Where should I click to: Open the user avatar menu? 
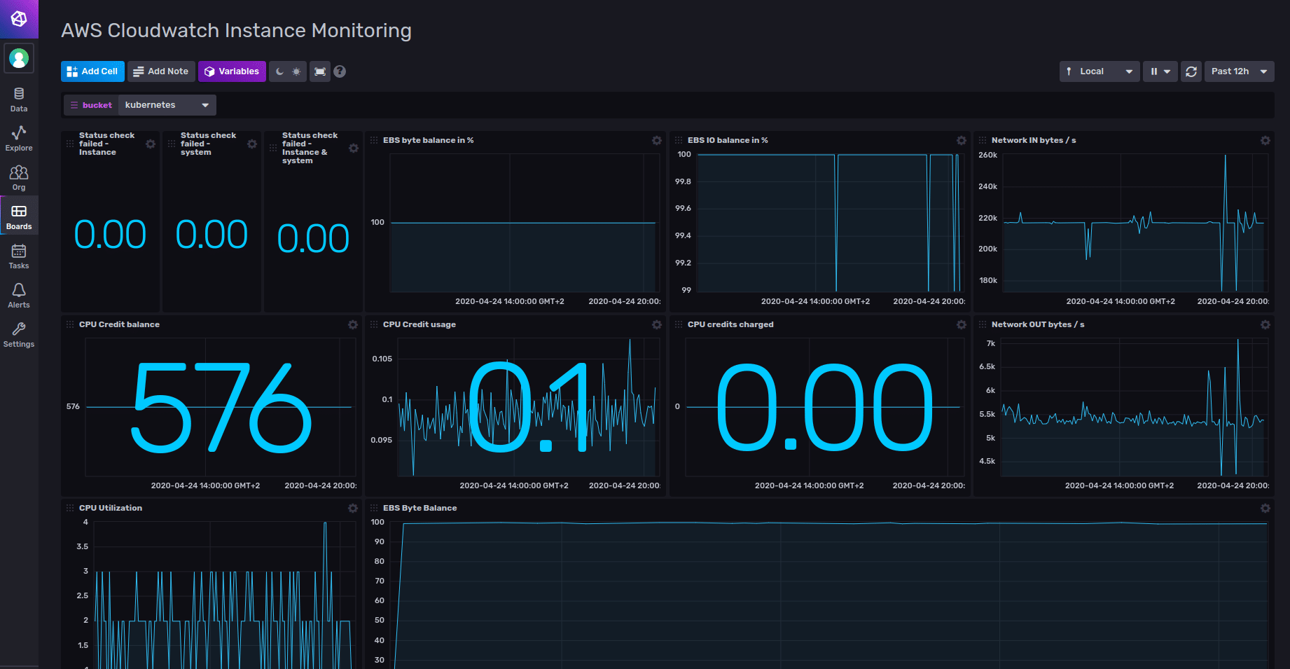pyautogui.click(x=19, y=58)
